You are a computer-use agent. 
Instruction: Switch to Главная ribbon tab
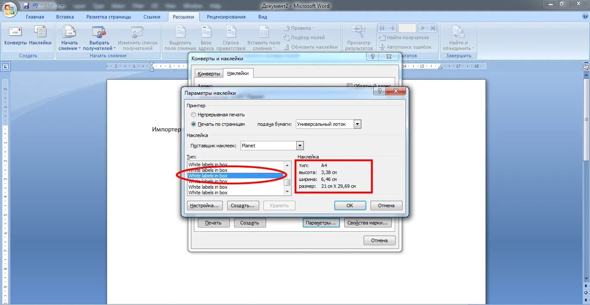(x=35, y=17)
